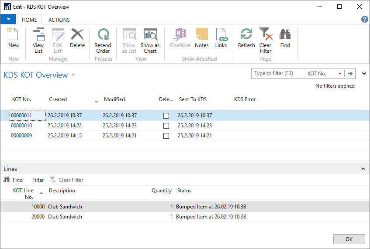This screenshot has width=370, height=249.
Task: Refresh the page with the Refresh icon
Action: point(246,38)
